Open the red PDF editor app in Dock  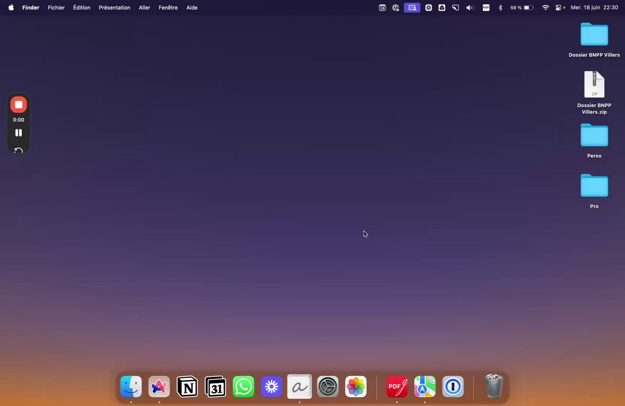click(397, 387)
